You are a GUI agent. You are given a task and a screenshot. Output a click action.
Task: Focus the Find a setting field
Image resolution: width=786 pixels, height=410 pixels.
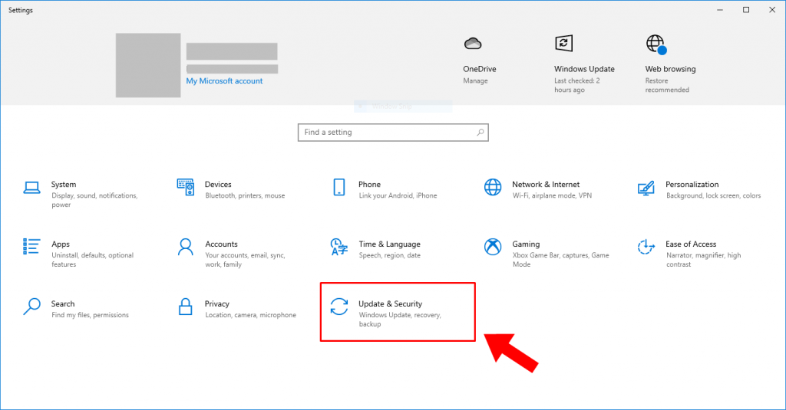[393, 133]
